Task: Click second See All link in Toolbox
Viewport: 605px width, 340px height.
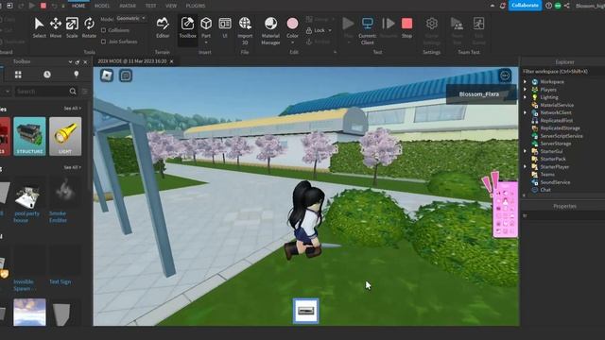Action: coord(72,167)
